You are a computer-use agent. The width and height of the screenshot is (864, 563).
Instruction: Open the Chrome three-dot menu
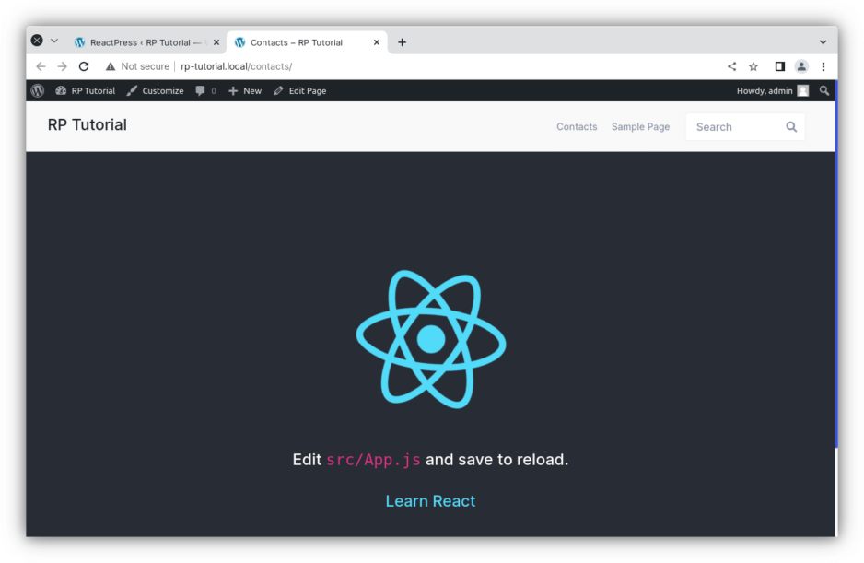pos(823,66)
